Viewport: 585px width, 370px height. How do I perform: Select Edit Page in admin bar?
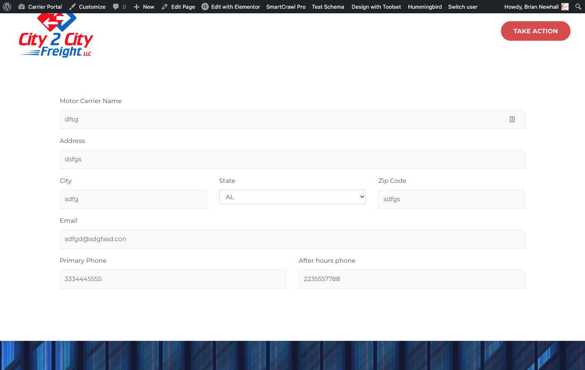(x=178, y=7)
